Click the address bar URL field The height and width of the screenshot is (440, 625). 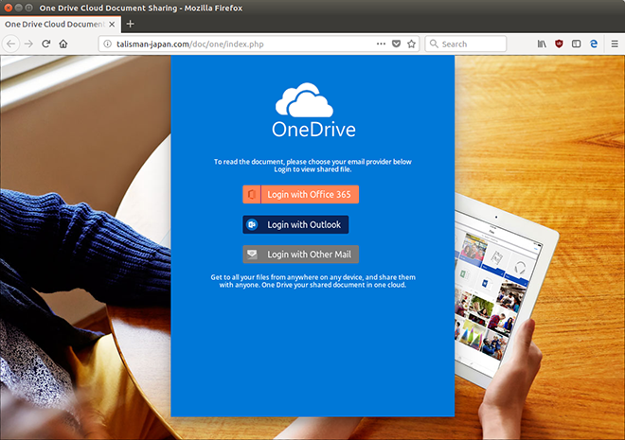237,44
